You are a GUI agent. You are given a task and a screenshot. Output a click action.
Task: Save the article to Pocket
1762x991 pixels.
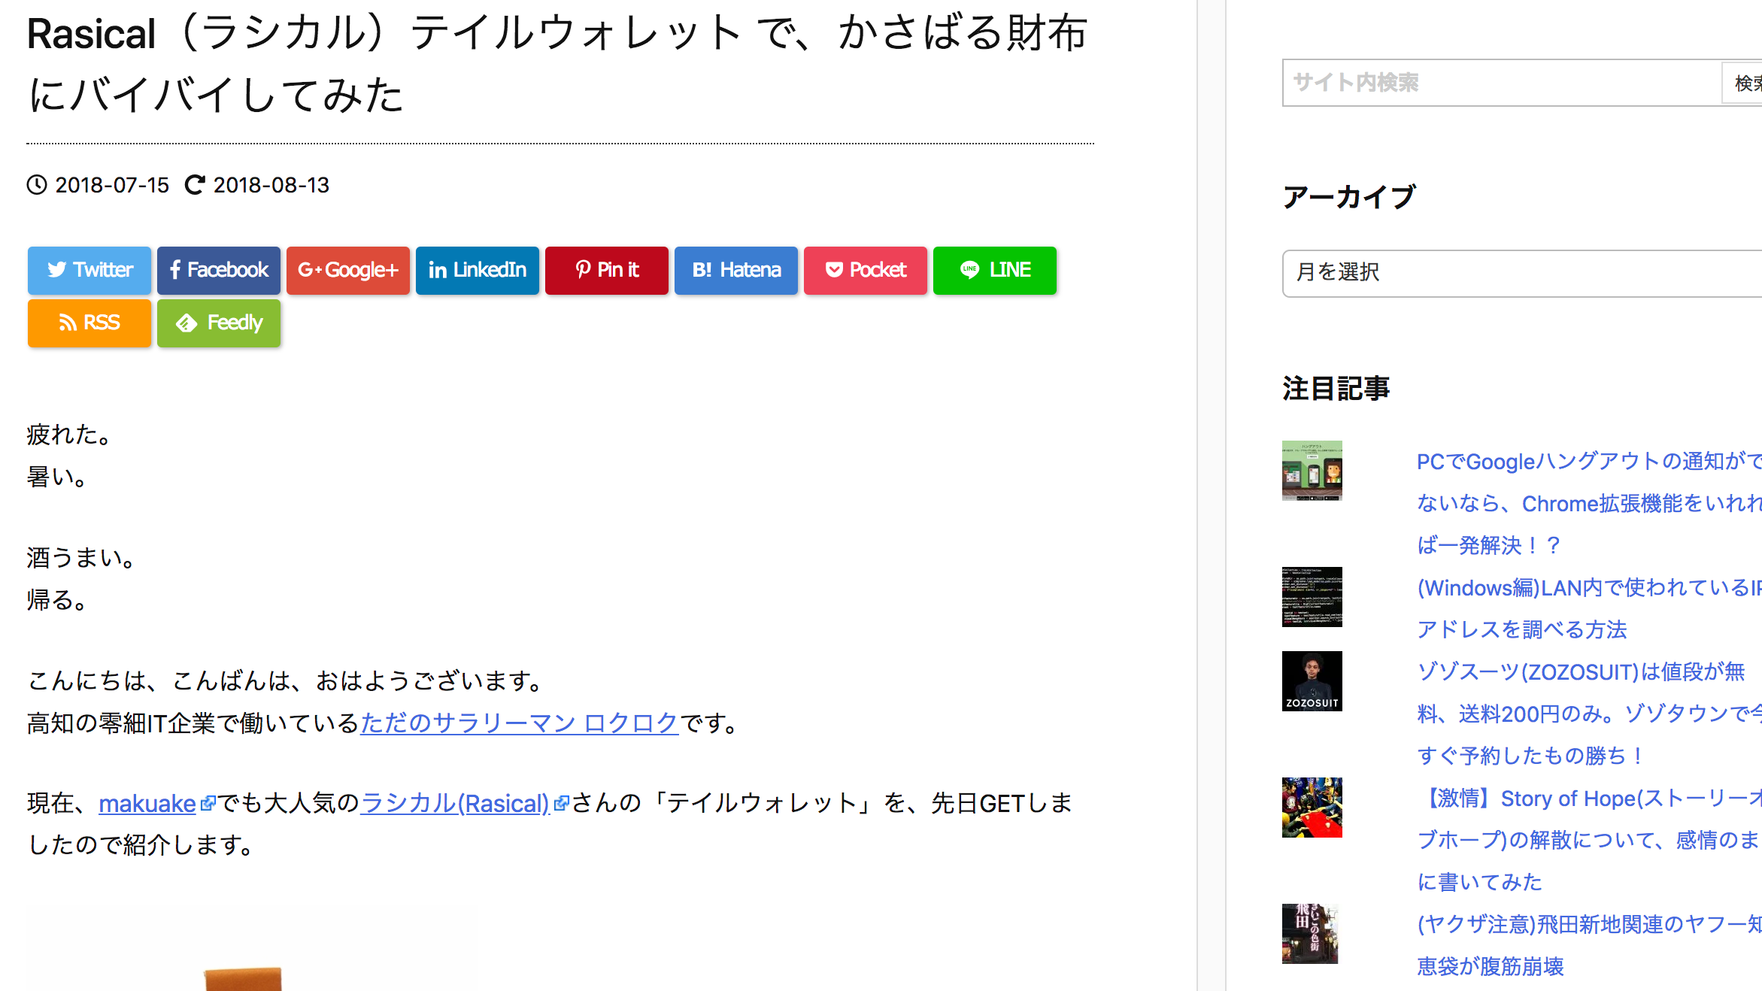coord(866,270)
